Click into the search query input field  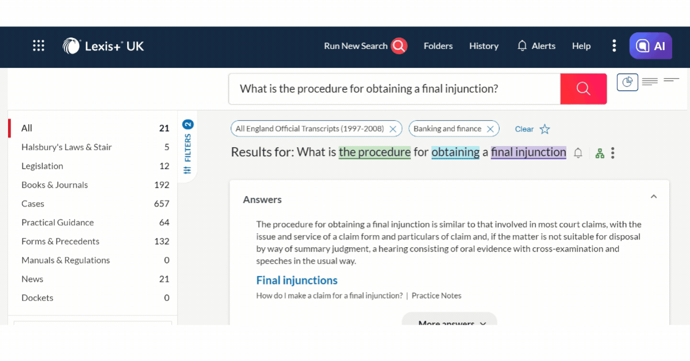click(x=394, y=89)
